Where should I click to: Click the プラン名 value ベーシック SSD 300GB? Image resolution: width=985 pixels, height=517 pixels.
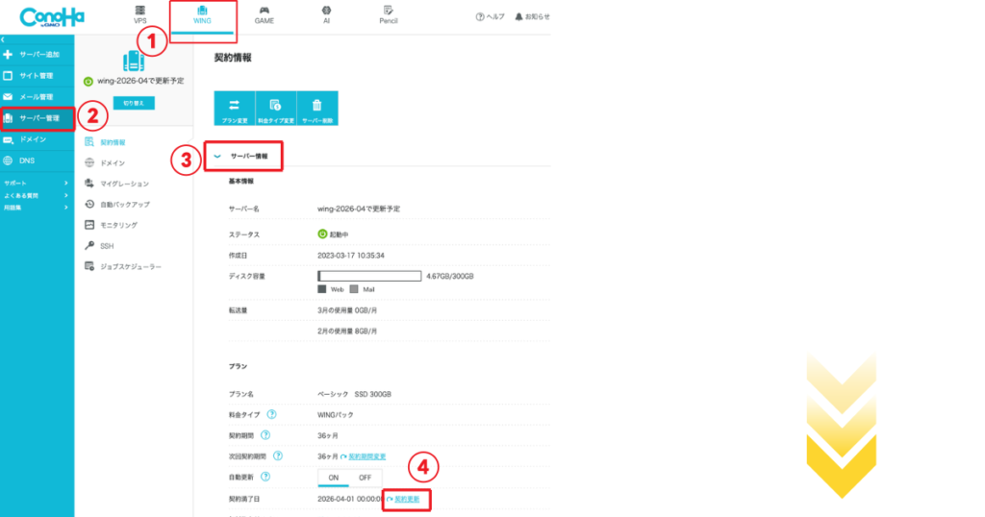pos(354,394)
